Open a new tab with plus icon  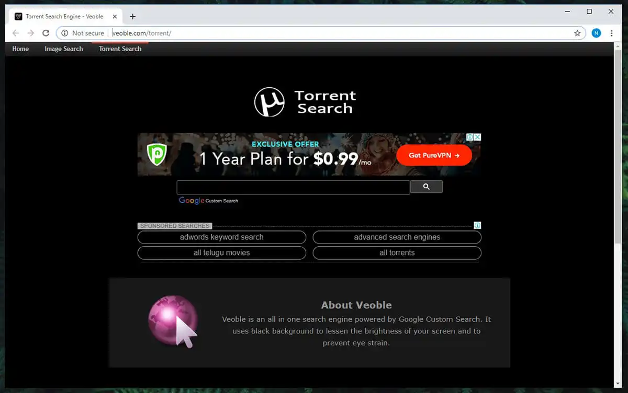(132, 17)
